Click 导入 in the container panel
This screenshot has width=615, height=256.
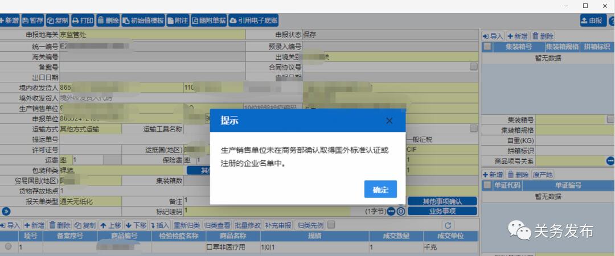click(x=493, y=36)
